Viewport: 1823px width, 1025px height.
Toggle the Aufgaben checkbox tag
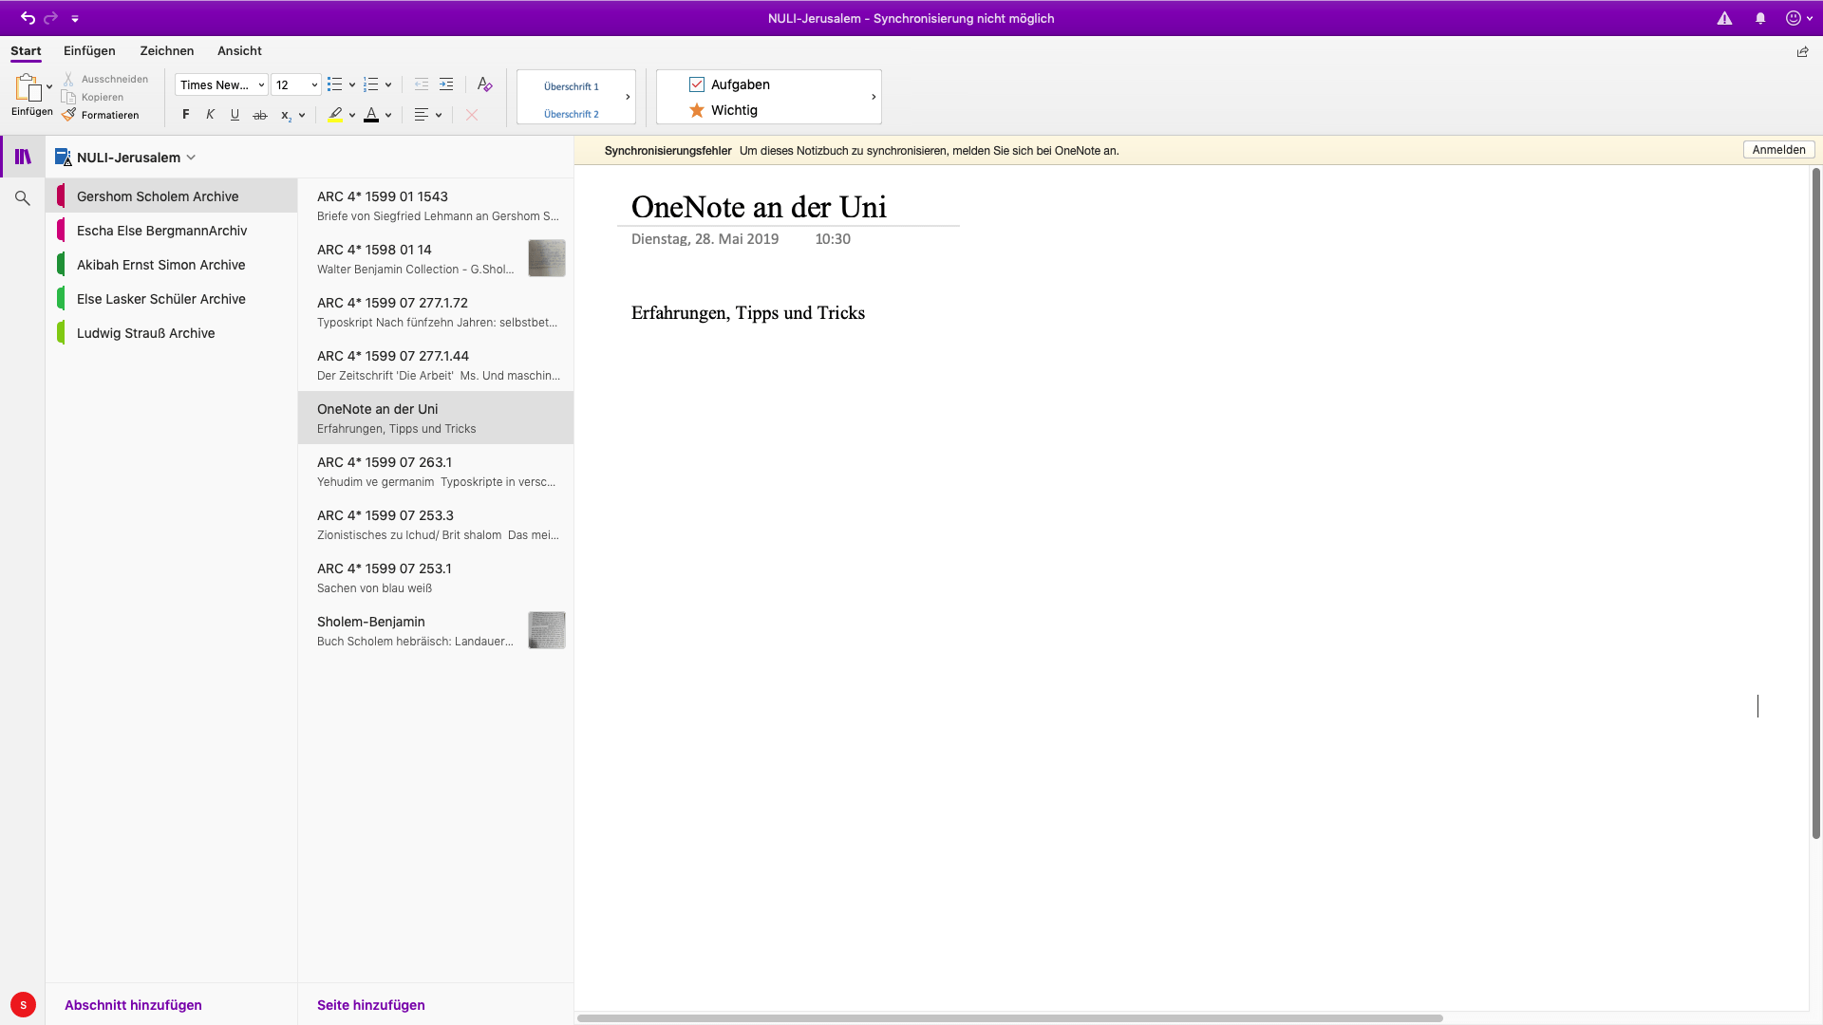point(697,84)
